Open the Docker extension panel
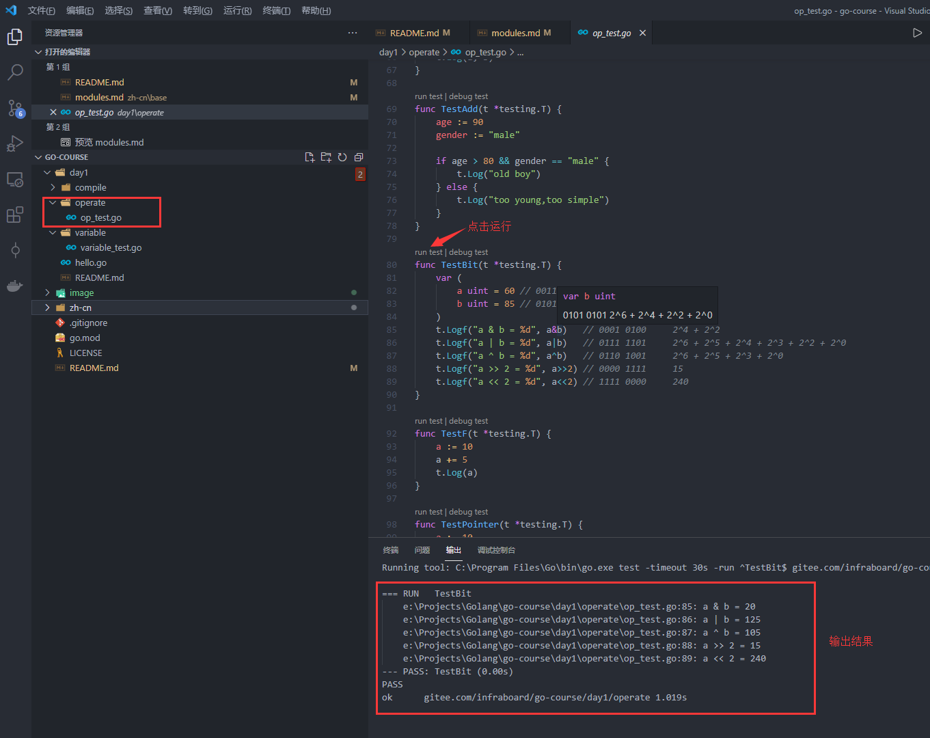Viewport: 930px width, 738px height. (15, 286)
